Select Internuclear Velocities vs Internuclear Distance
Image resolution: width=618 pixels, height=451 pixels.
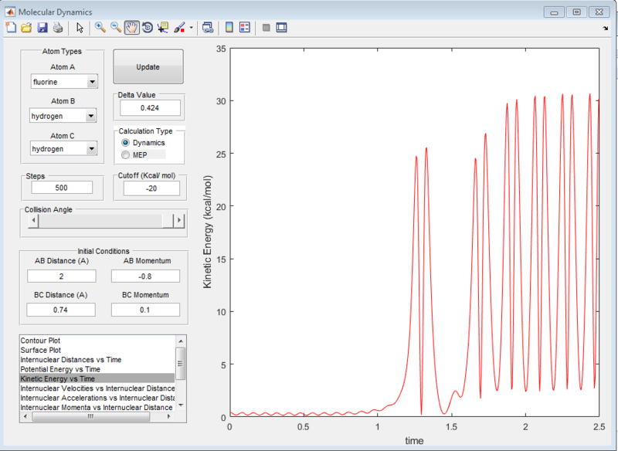97,388
